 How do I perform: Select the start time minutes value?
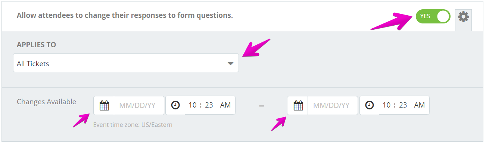209,105
